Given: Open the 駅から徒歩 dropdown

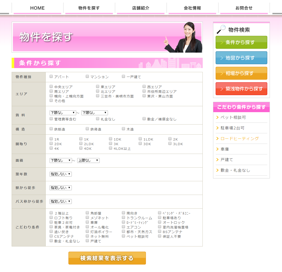Looking at the screenshot, I should tap(60, 188).
